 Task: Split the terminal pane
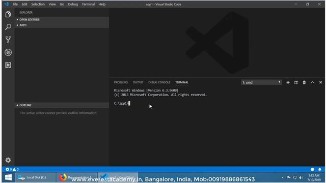[x=296, y=82]
